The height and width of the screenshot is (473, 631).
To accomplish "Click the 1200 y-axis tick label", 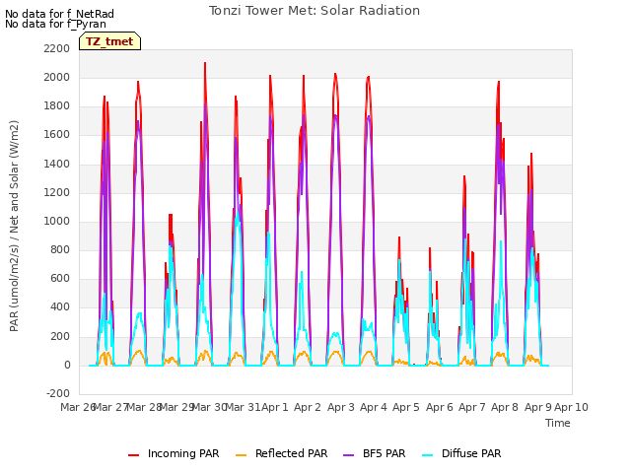I will point(57,193).
